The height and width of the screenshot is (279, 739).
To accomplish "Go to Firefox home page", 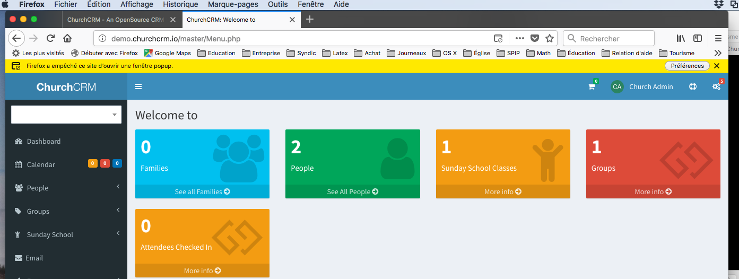I will pos(67,38).
